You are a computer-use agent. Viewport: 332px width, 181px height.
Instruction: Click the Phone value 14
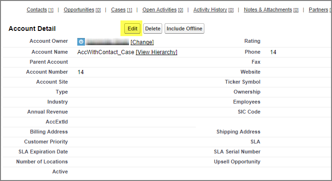[273, 52]
